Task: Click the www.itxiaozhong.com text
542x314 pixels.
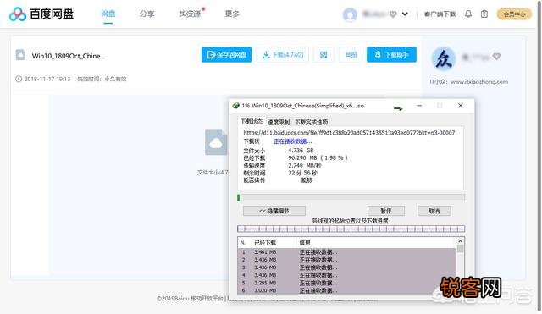Action: pos(479,82)
